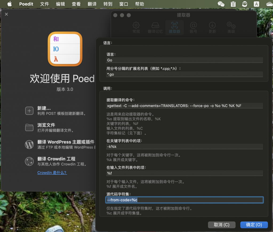
Task: Switch to 高级 preferences tab
Action: (231, 27)
